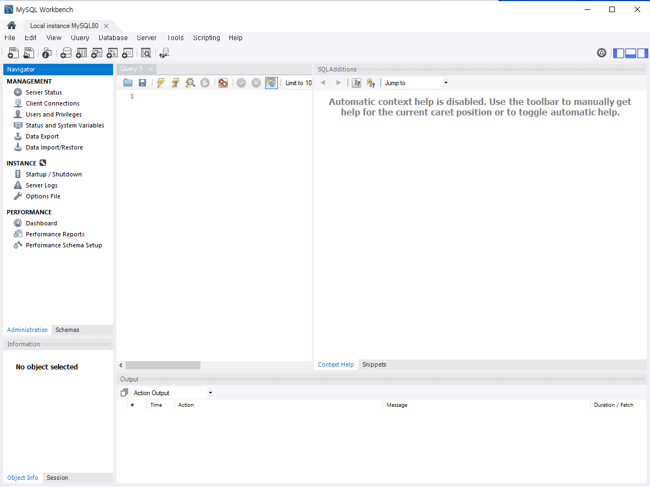
Task: Open the Jump to dropdown
Action: click(416, 82)
